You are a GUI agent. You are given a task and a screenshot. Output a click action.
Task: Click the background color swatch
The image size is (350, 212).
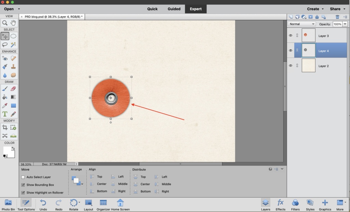click(11, 154)
